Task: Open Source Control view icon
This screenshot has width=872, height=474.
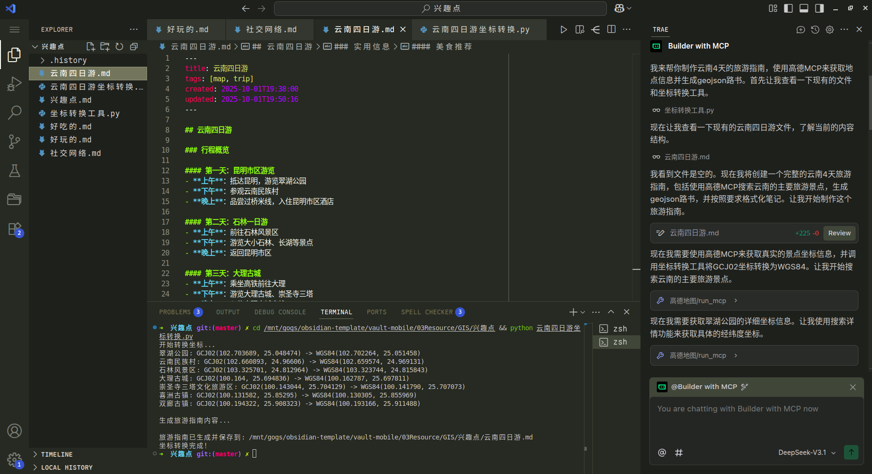Action: coord(14,141)
